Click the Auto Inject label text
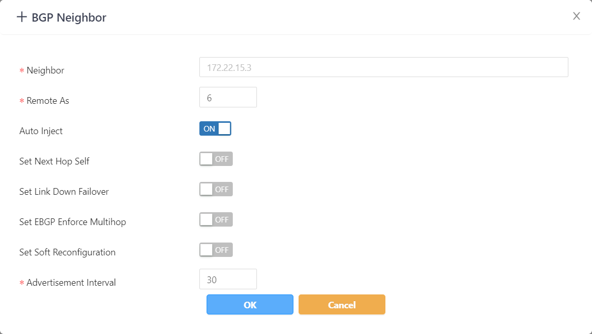 41,131
